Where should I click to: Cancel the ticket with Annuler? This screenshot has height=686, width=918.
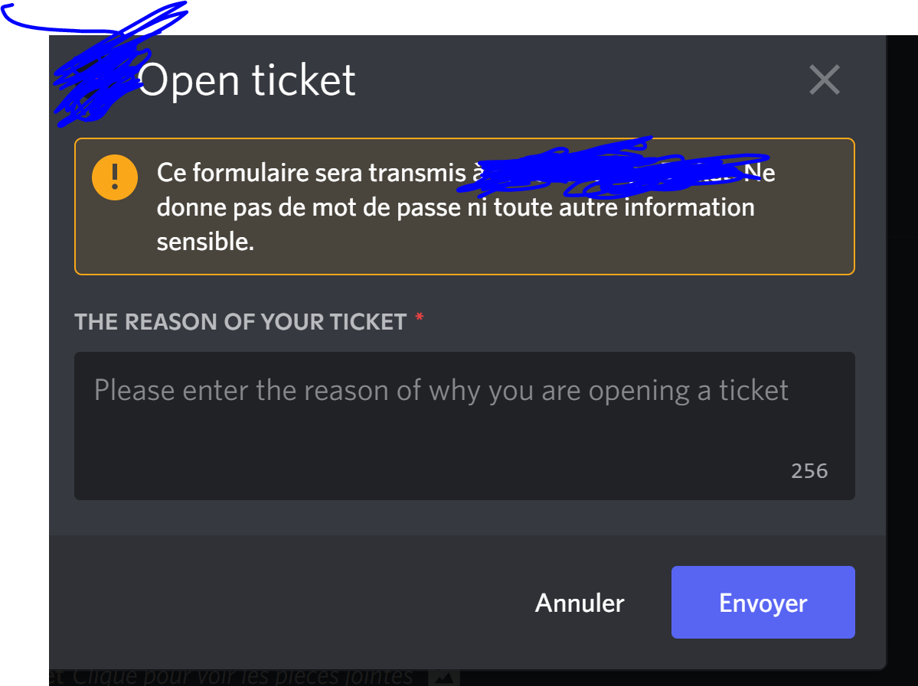(580, 603)
